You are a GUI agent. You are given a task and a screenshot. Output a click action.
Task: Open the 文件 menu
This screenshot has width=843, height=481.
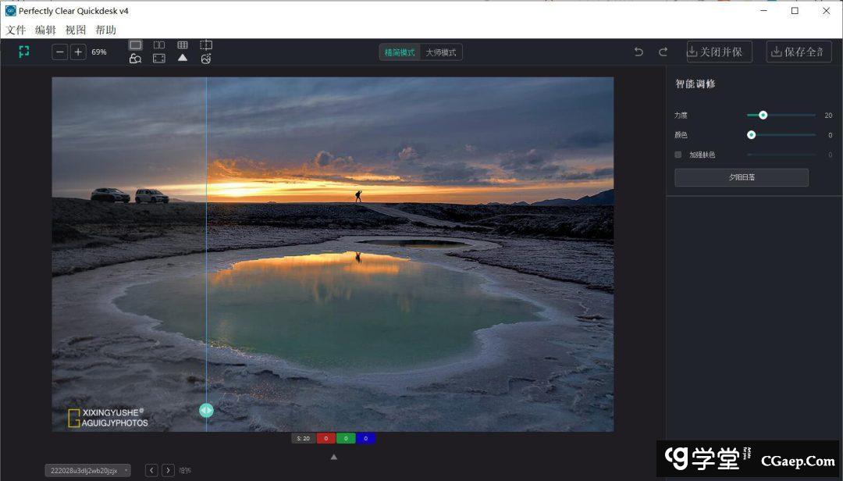[x=16, y=30]
